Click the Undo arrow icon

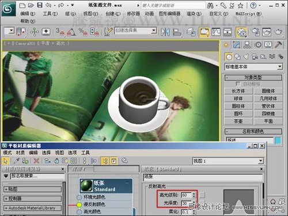[x=48, y=5]
